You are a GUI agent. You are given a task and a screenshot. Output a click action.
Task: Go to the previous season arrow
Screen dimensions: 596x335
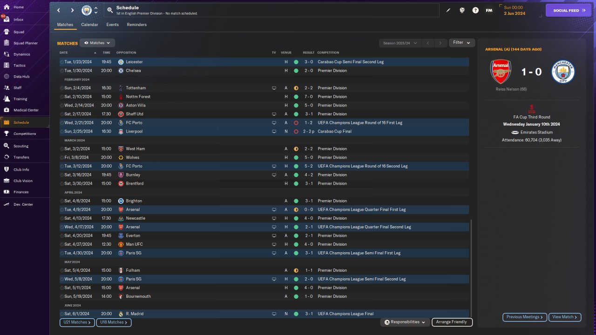[428, 43]
